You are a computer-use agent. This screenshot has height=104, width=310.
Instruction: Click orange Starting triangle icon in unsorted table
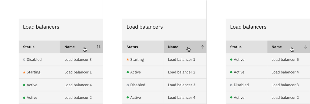point(24,72)
